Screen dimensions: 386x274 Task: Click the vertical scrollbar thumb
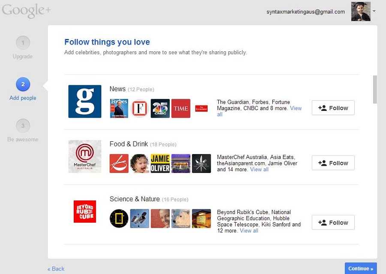375,89
